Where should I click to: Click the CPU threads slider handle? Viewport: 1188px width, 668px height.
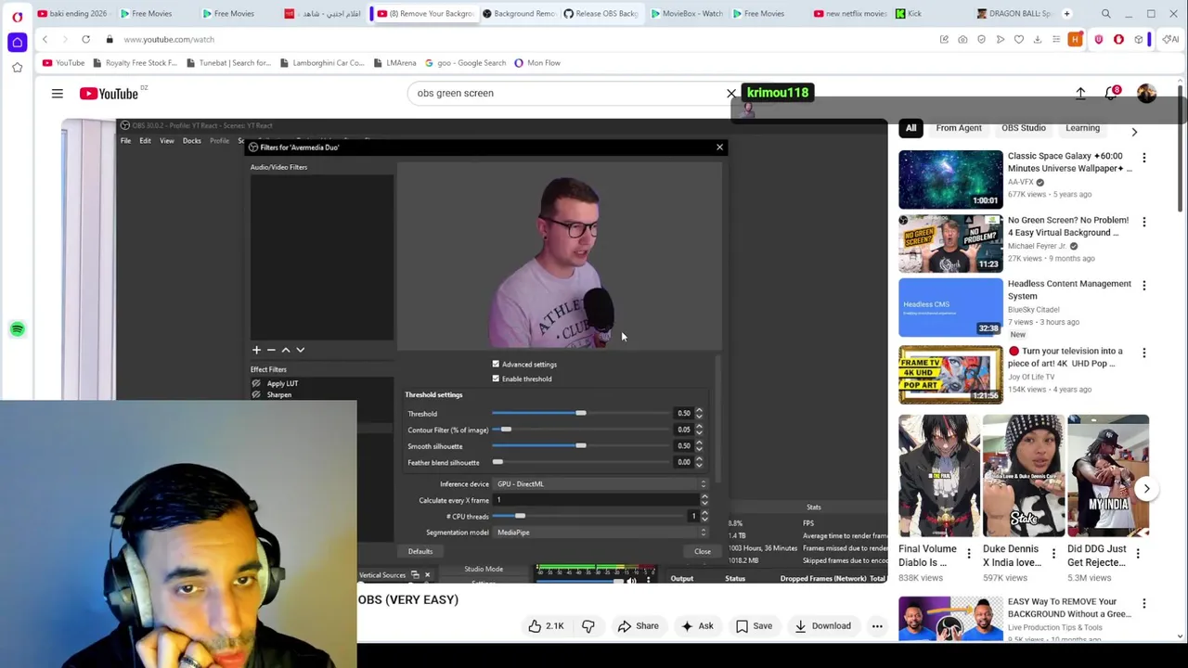[x=520, y=516]
